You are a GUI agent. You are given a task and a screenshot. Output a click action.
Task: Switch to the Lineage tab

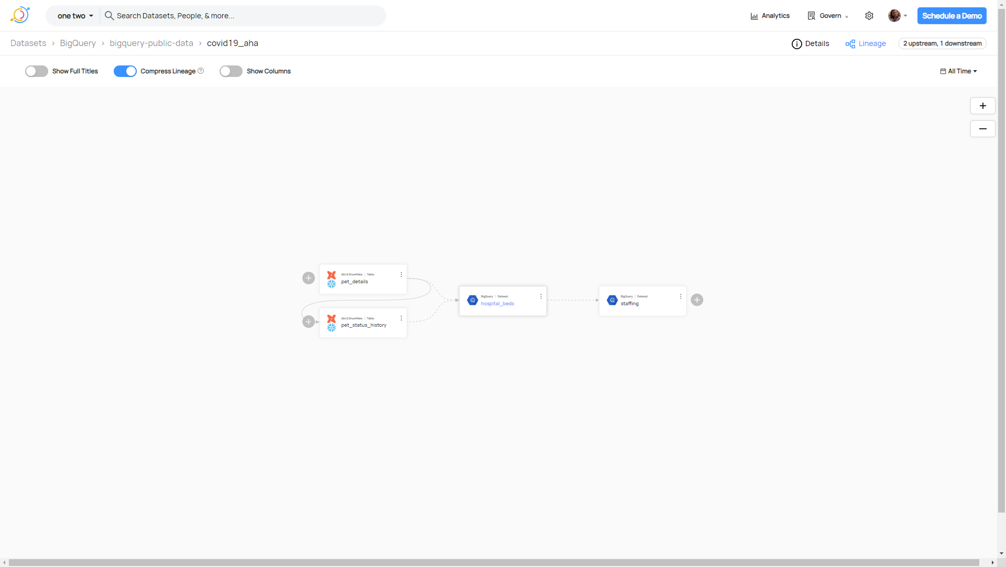pos(866,43)
